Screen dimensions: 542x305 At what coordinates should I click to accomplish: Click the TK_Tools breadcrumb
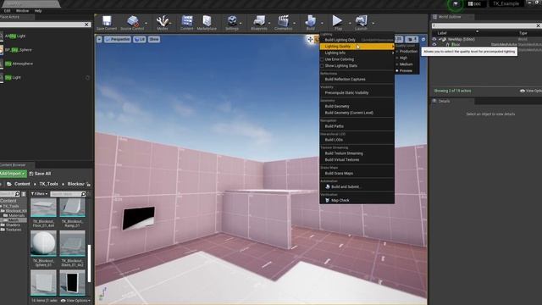[49, 184]
